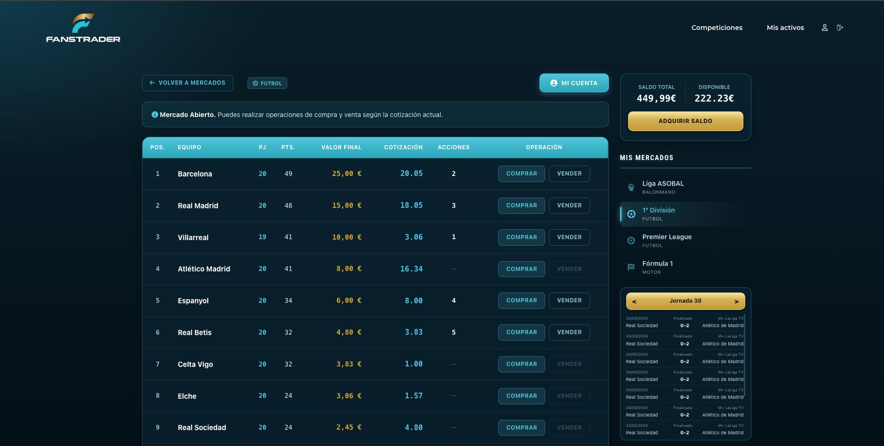The width and height of the screenshot is (884, 446).
Task: Click the Fanstrader logo
Action: [83, 28]
